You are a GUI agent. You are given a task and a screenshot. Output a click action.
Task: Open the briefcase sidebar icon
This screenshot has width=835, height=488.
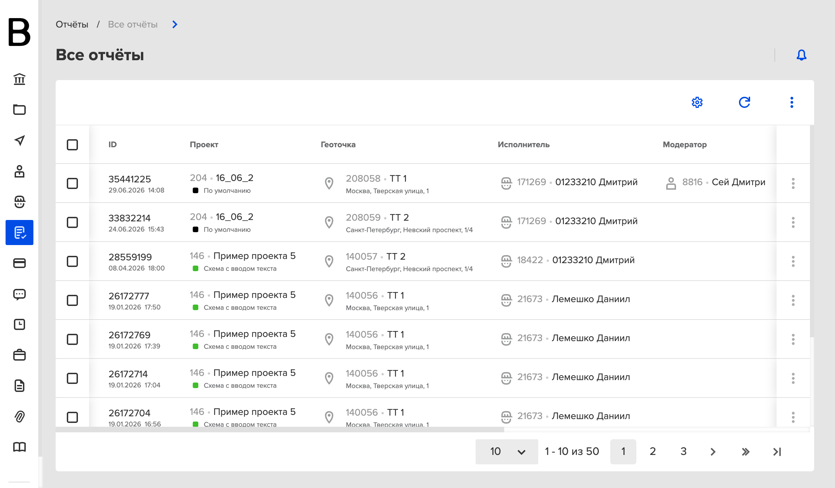click(19, 355)
